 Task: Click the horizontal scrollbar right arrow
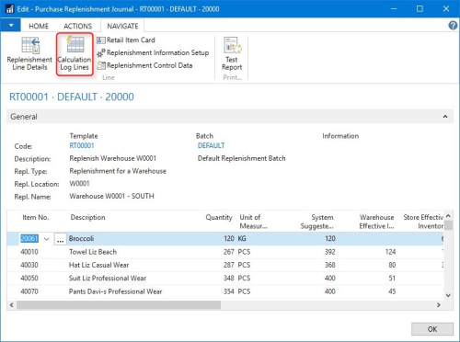439,305
